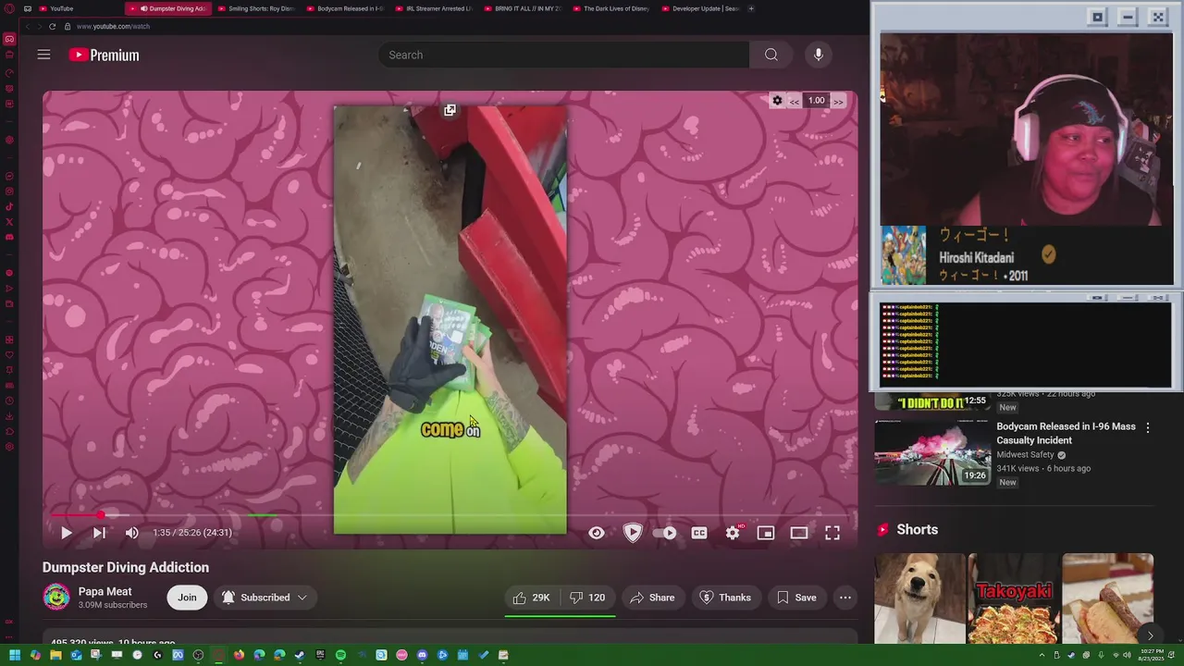
Task: Skip to the next video
Action: 99,533
